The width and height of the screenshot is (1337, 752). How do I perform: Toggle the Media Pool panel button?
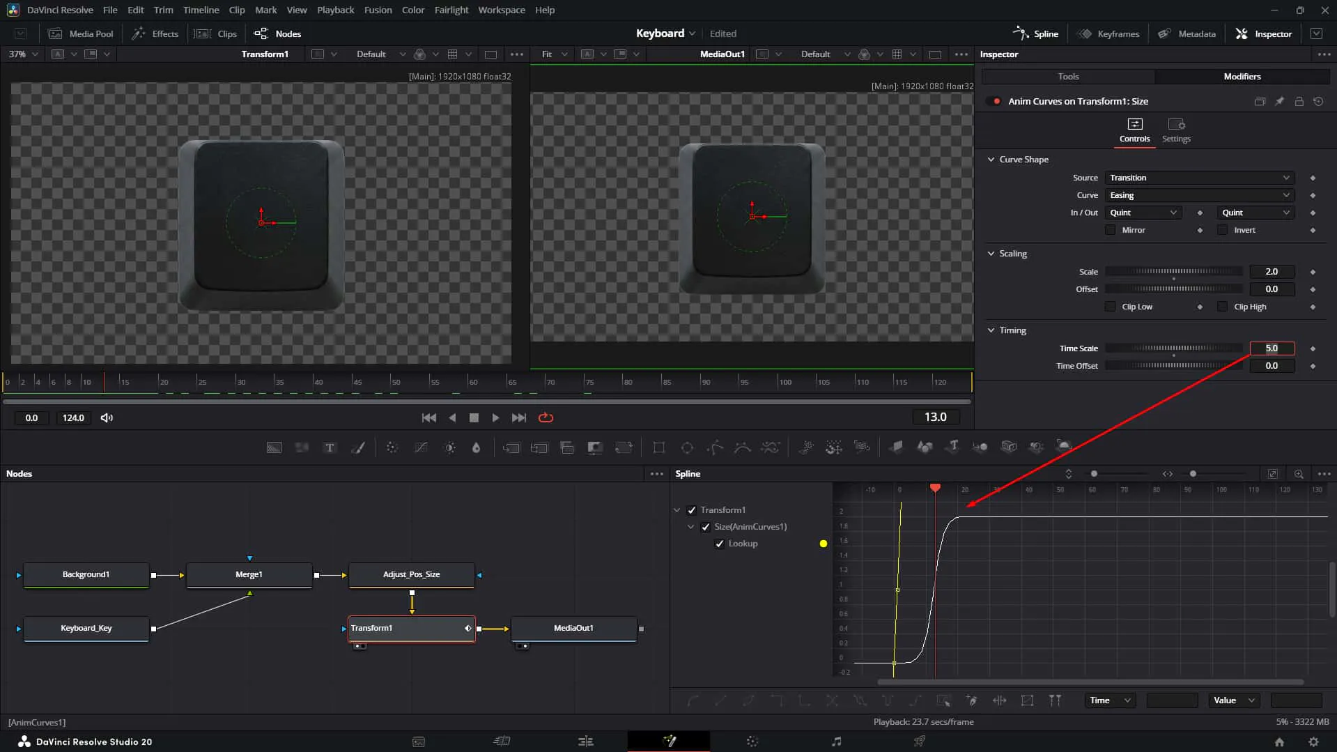(x=81, y=33)
